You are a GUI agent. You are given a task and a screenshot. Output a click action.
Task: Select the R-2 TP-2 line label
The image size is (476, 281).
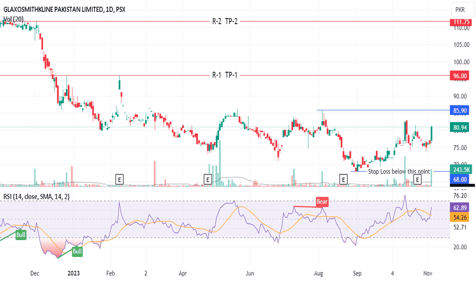tap(225, 21)
